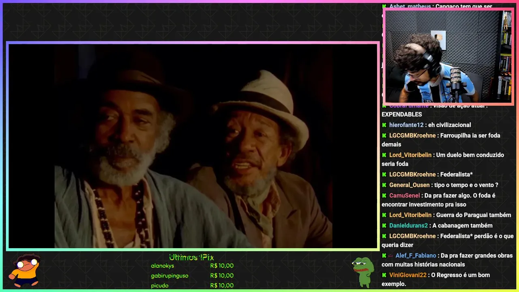Image resolution: width=519 pixels, height=292 pixels.
Task: Select Lord_Vitoribelin on the 'Um duelo' message
Action: pos(410,155)
